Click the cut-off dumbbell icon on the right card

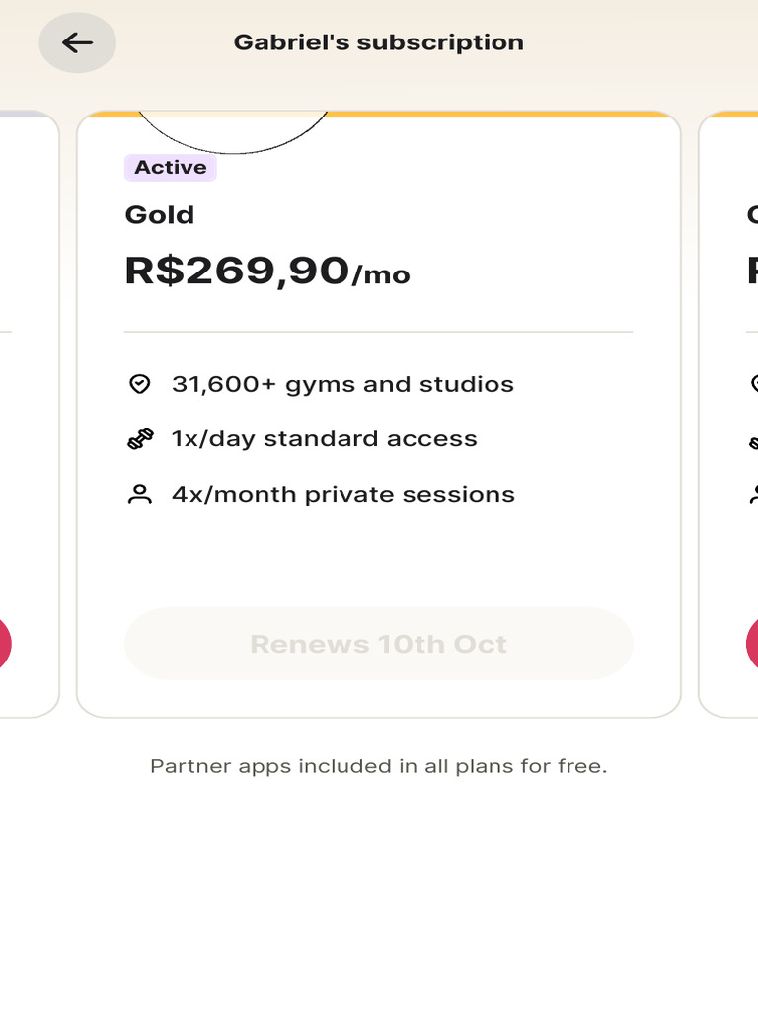coord(754,440)
